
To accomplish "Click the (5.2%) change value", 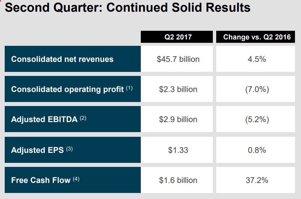I will (257, 119).
